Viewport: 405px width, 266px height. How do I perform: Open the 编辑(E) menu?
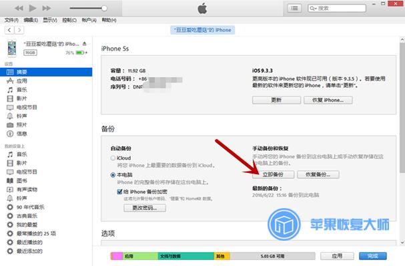click(31, 20)
